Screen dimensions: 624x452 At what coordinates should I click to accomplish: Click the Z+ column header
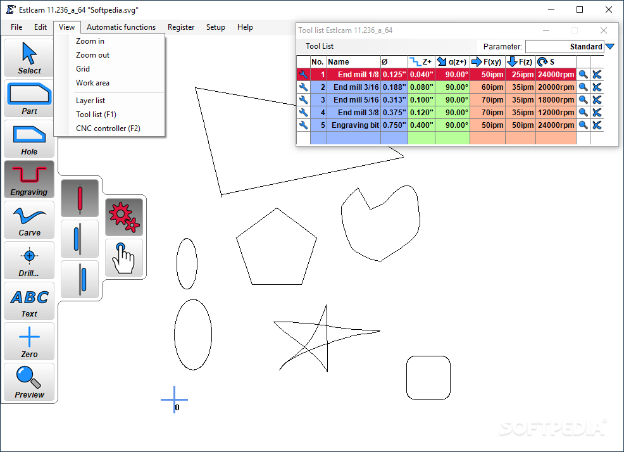click(x=421, y=62)
